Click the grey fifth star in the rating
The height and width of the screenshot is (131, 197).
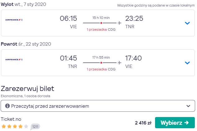point(26,126)
